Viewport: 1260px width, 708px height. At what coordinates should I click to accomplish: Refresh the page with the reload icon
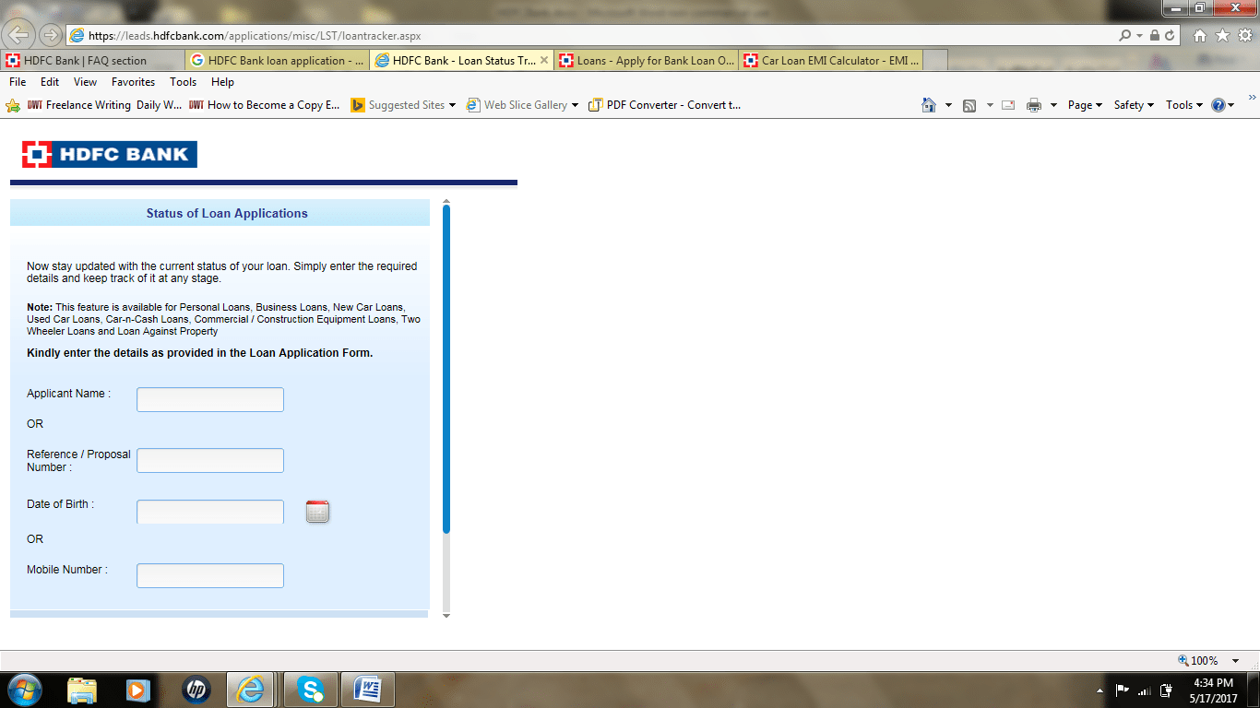click(1171, 35)
